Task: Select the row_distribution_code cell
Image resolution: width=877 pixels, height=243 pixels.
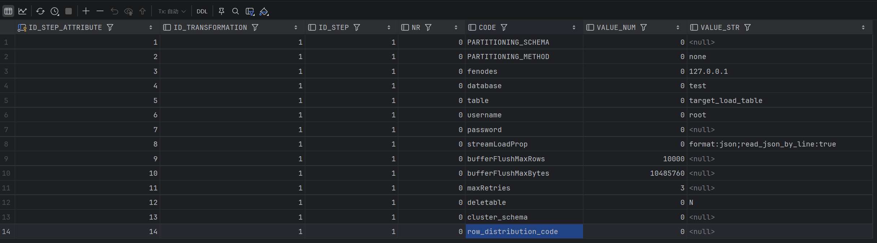Action: [x=523, y=231]
